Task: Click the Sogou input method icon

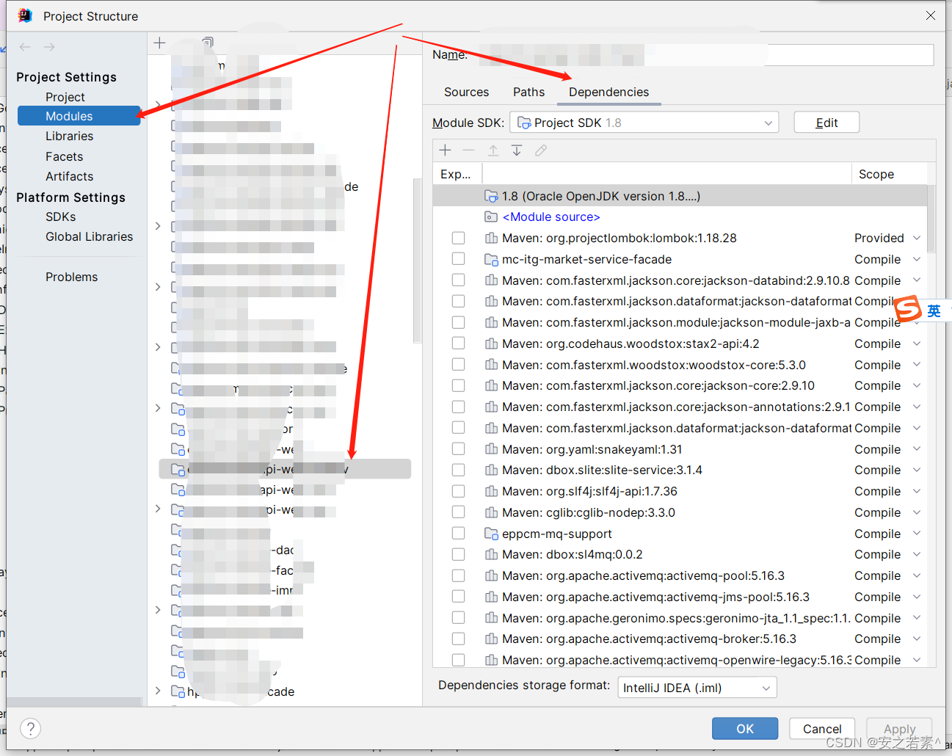Action: tap(908, 308)
